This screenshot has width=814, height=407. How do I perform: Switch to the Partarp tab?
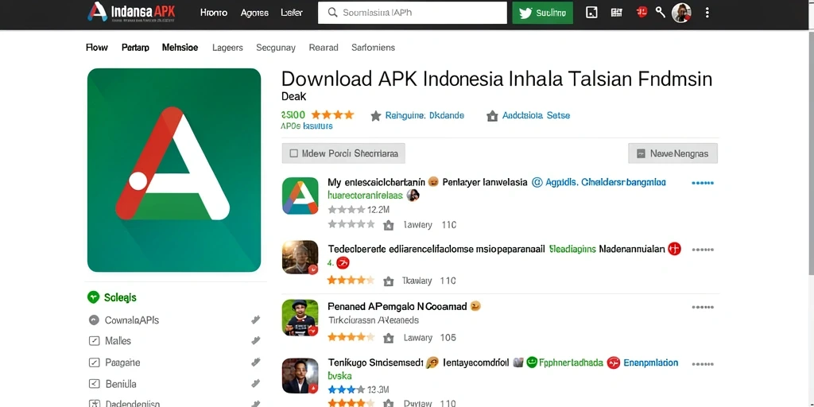pos(135,47)
